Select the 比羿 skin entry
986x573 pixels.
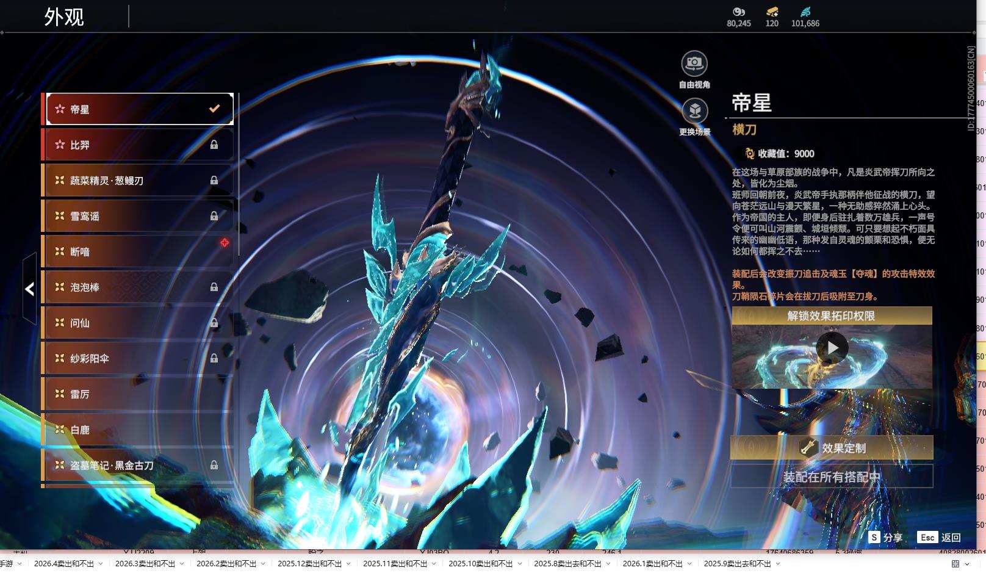click(139, 145)
